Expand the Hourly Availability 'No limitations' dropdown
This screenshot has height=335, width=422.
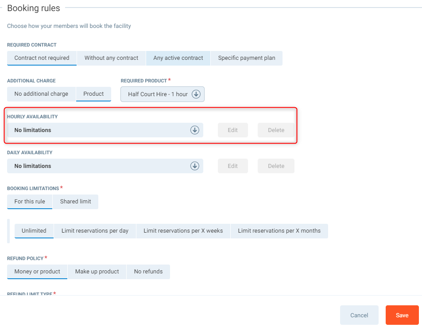pyautogui.click(x=100, y=130)
